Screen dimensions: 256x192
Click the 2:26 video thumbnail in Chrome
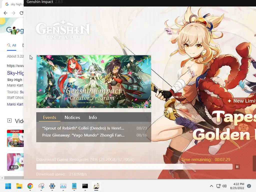15,138
